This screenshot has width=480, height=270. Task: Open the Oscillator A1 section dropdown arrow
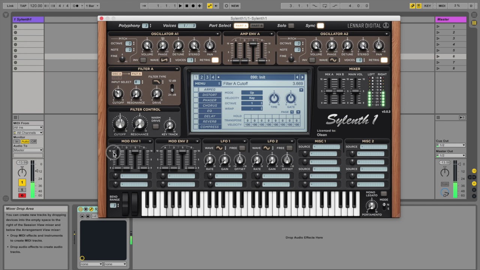click(x=217, y=34)
